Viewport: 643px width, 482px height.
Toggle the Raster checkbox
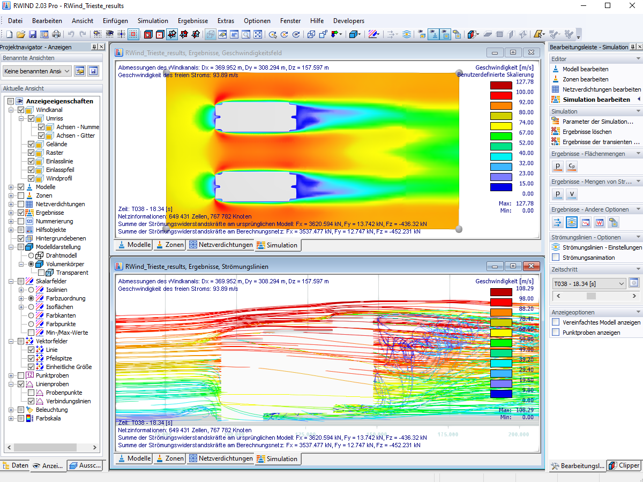(x=31, y=153)
